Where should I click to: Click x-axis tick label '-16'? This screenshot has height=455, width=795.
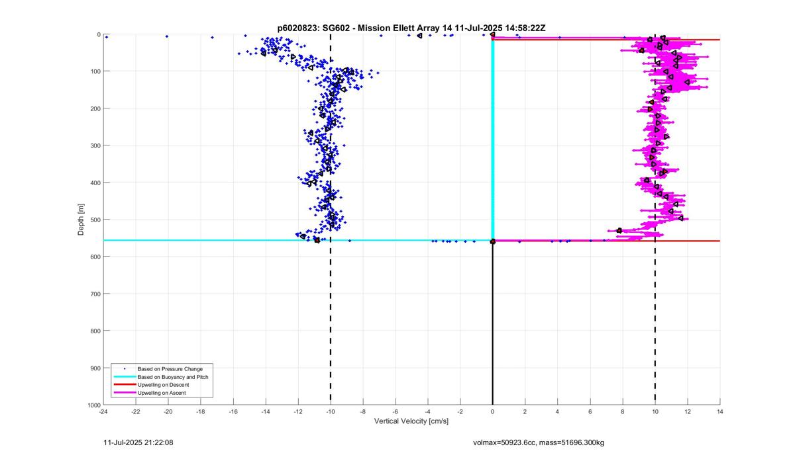(233, 411)
